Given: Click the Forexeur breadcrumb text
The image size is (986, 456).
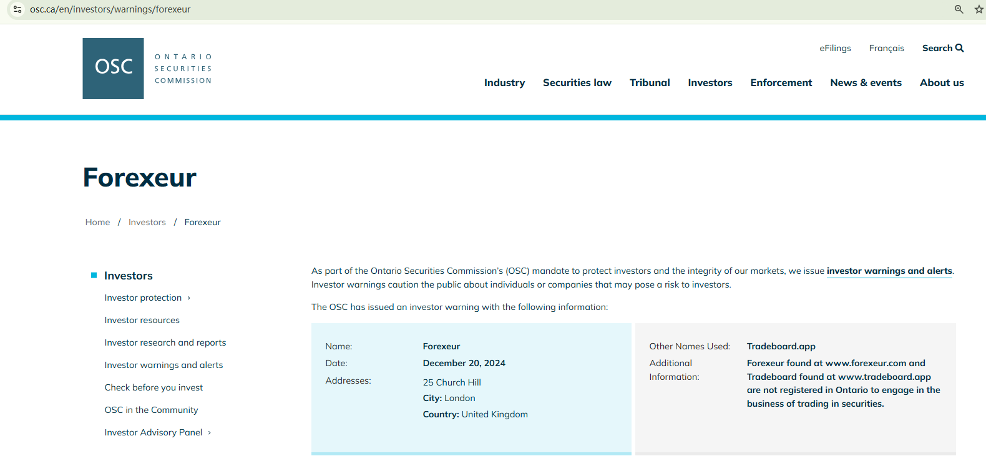Looking at the screenshot, I should coord(202,222).
